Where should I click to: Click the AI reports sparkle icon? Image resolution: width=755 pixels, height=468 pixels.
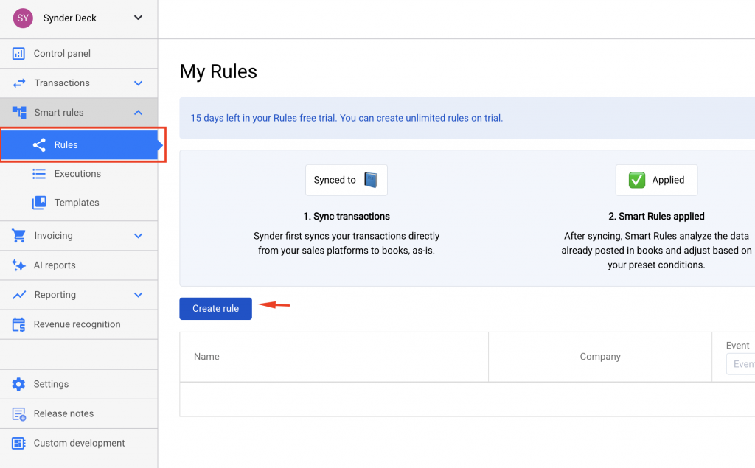(19, 265)
